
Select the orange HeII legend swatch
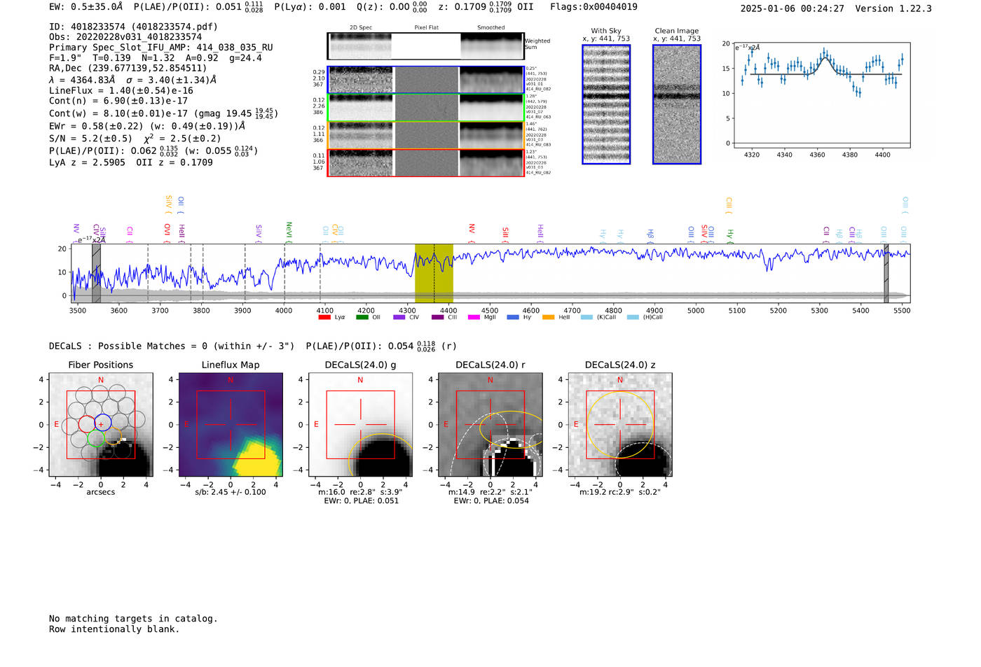tap(548, 317)
